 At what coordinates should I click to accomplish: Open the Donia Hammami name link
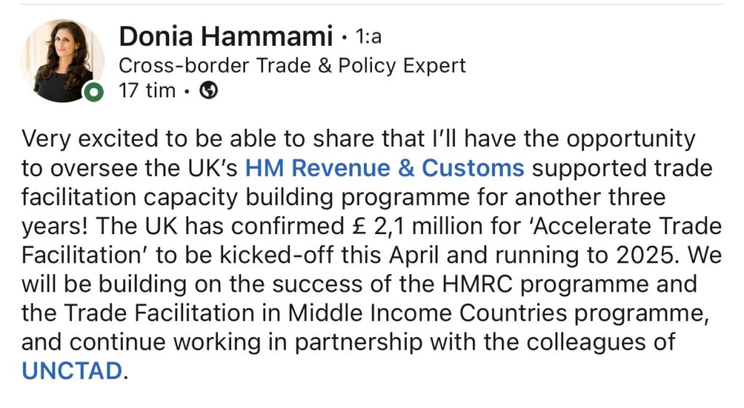[225, 36]
